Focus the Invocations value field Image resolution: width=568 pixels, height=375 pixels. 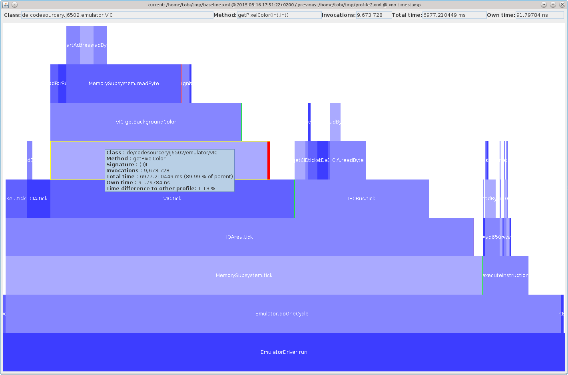[x=374, y=15]
